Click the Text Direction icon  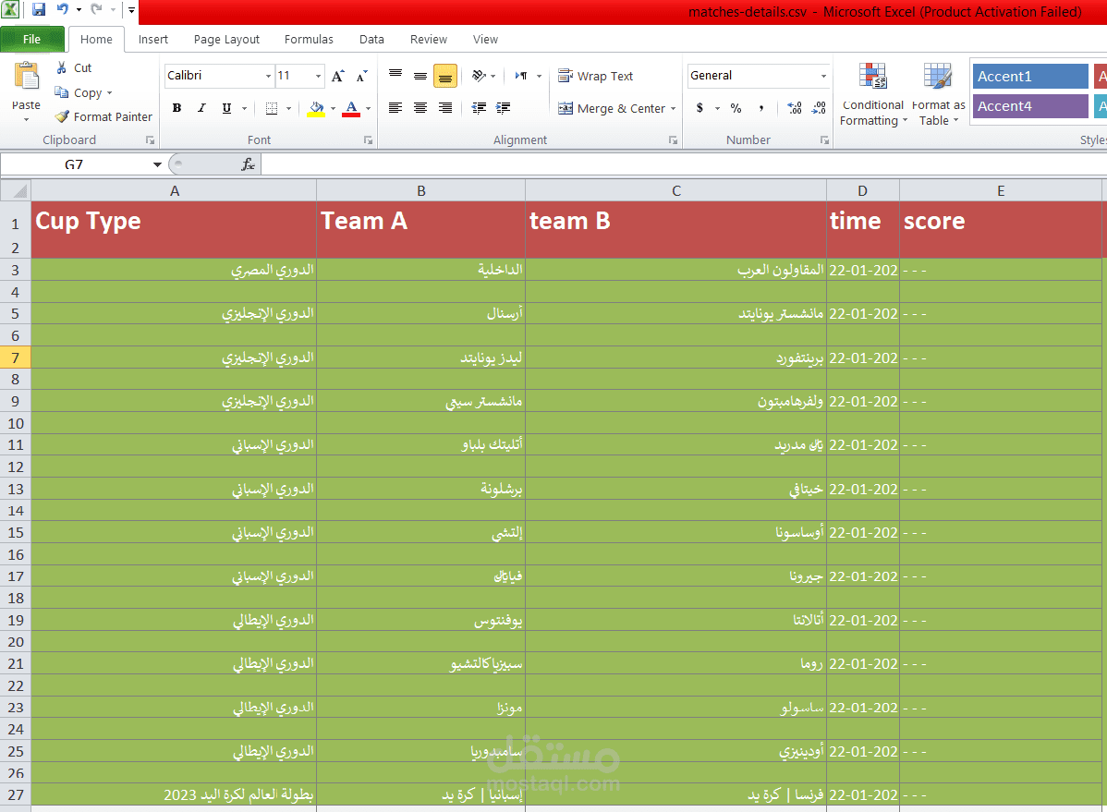pyautogui.click(x=521, y=76)
